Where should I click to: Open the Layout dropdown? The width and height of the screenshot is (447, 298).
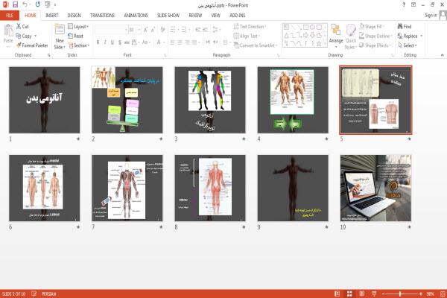tap(78, 26)
